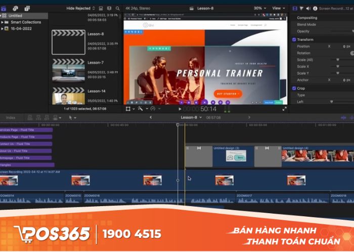This screenshot has height=252, width=354.
Task: Expand the 15-04-2022 event
Action: pos(2,29)
